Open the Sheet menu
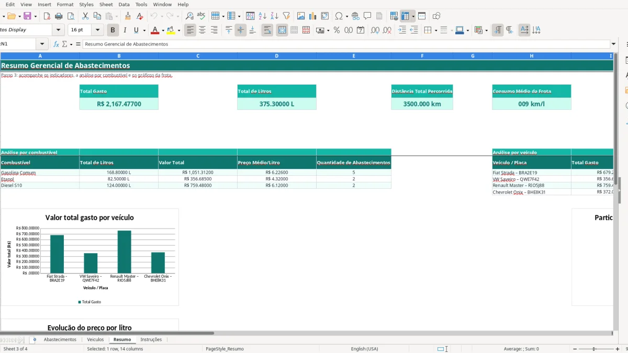The image size is (628, 353). click(106, 4)
